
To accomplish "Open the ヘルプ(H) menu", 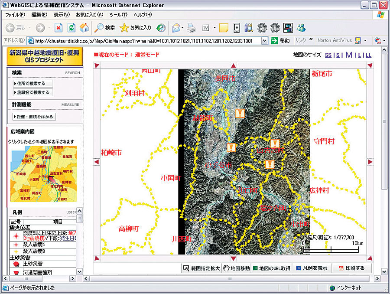I will 143,15.
